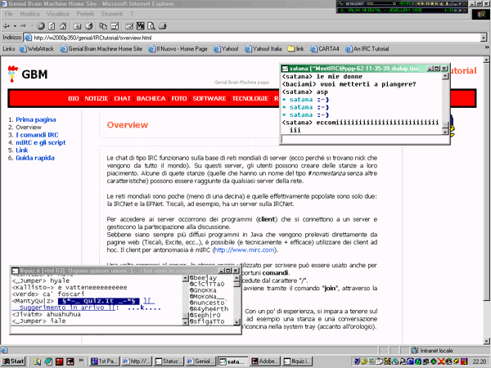
Task: Click the browser page vertical scrollbar
Action: (x=487, y=200)
